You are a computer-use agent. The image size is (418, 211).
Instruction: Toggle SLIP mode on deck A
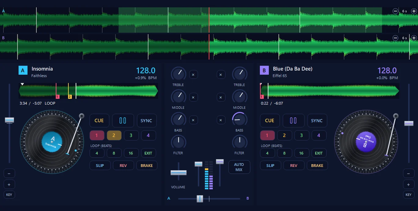click(100, 165)
